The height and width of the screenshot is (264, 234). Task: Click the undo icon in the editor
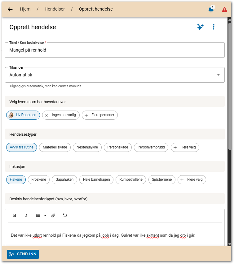pyautogui.click(x=65, y=215)
